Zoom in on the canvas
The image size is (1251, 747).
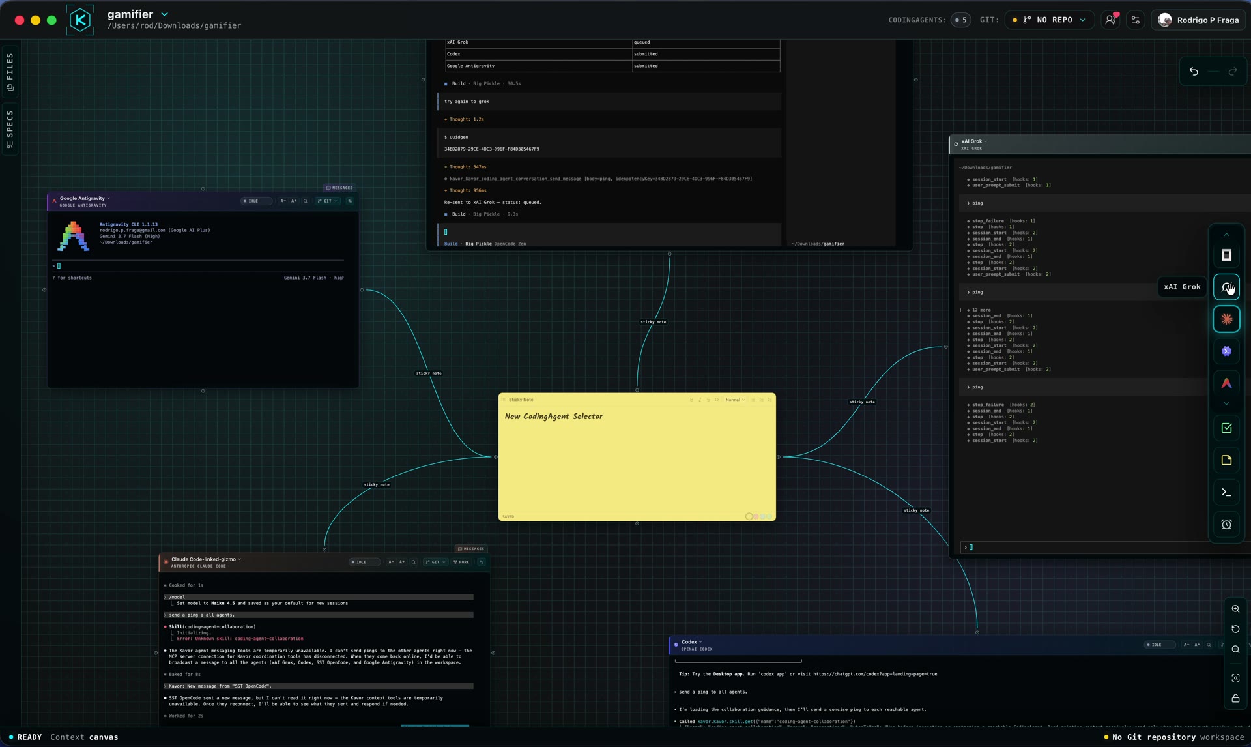1235,609
